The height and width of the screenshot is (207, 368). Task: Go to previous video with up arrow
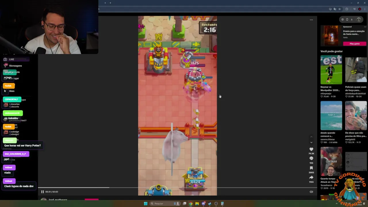[311, 137]
